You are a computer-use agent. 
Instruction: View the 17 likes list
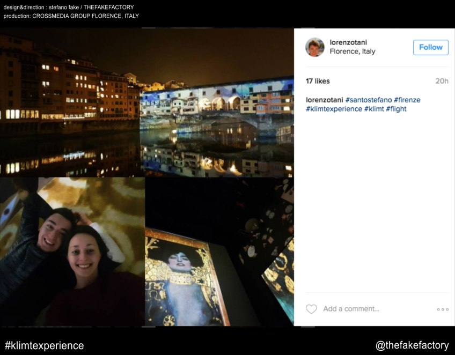coord(318,81)
